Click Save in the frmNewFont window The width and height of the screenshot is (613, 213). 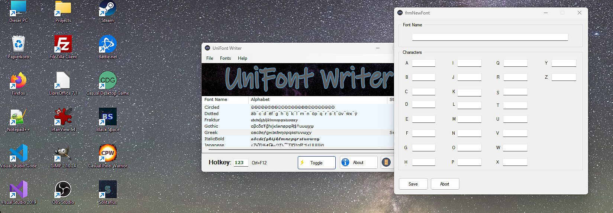coord(413,184)
